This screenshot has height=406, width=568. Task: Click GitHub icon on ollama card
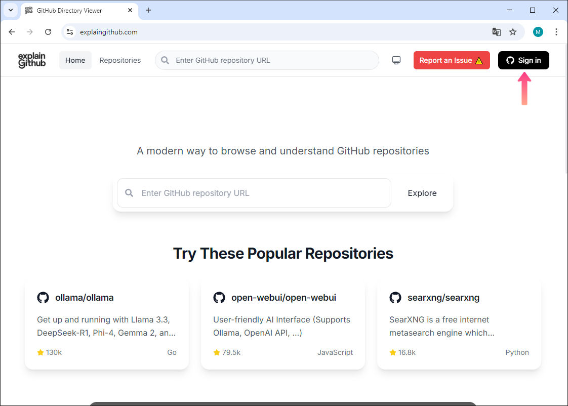click(x=43, y=298)
